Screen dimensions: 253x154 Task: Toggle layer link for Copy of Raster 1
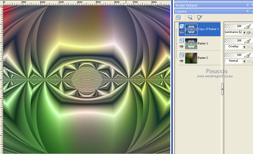pos(249,26)
